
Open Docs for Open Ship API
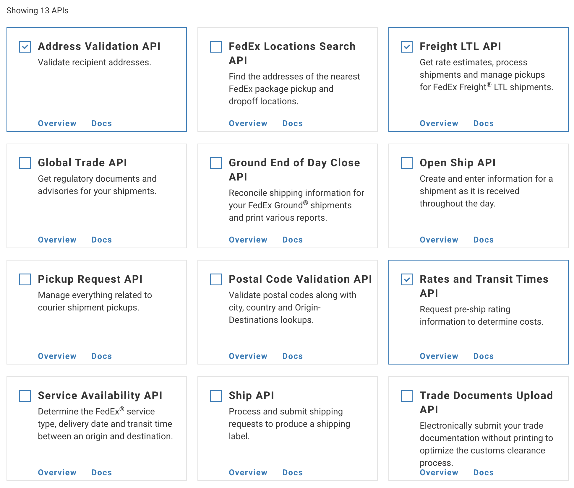tap(483, 240)
